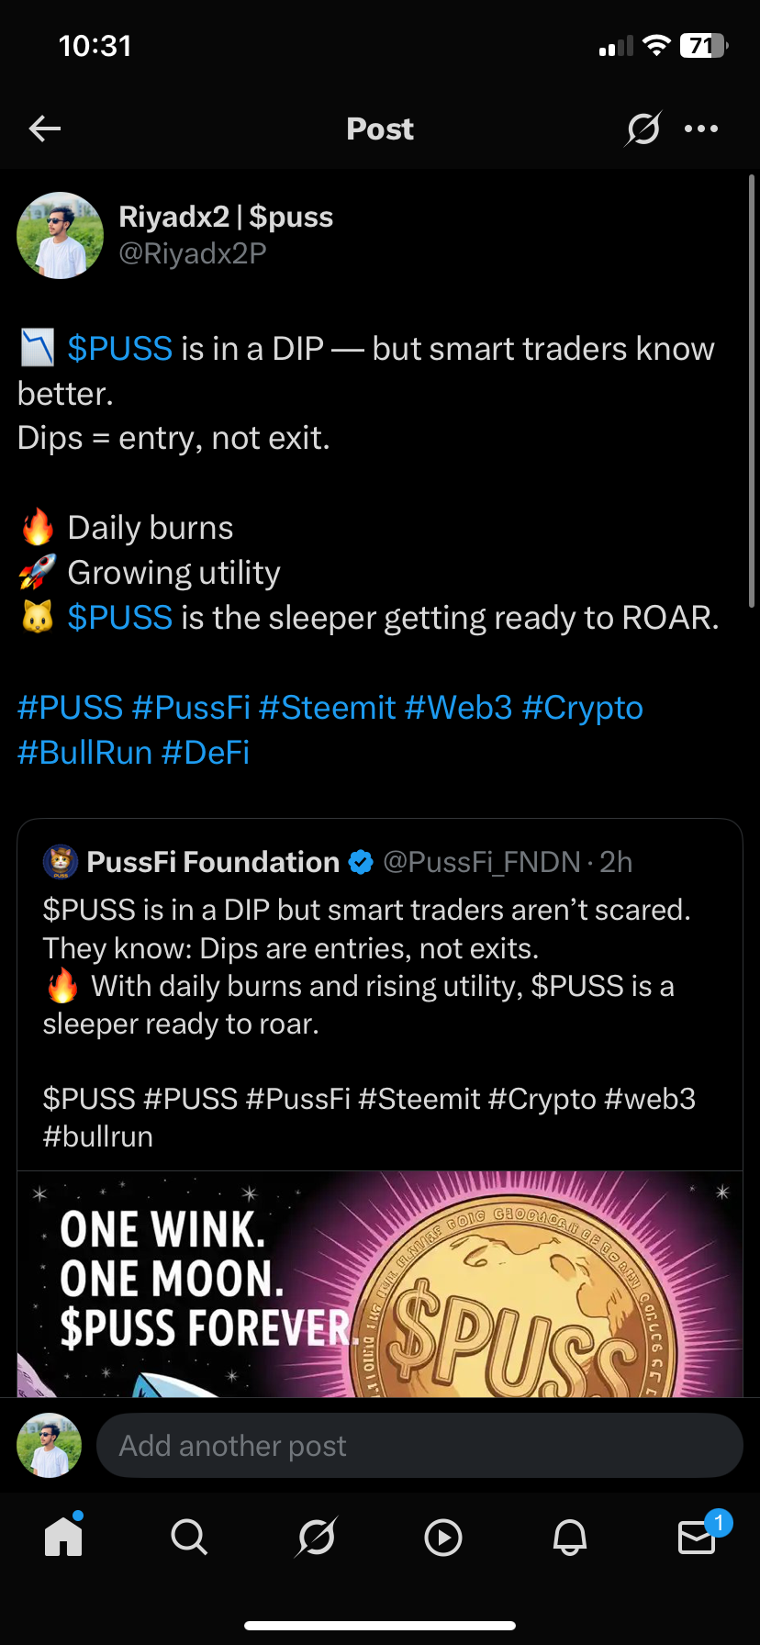Open the video play tab
This screenshot has height=1645, width=760.
442,1538
